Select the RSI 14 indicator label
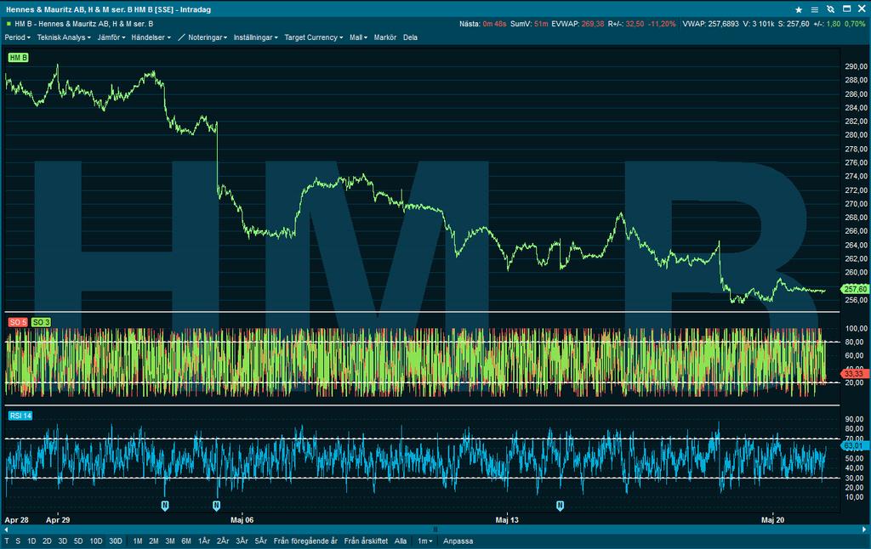 [20, 416]
